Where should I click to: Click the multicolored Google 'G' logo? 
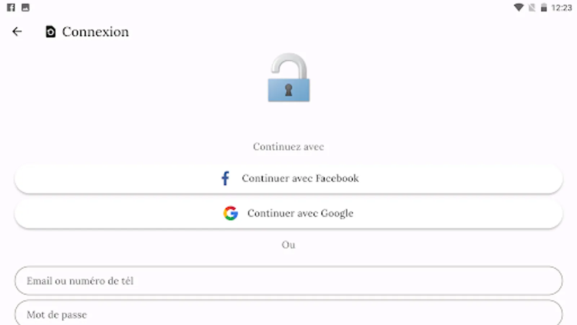230,213
